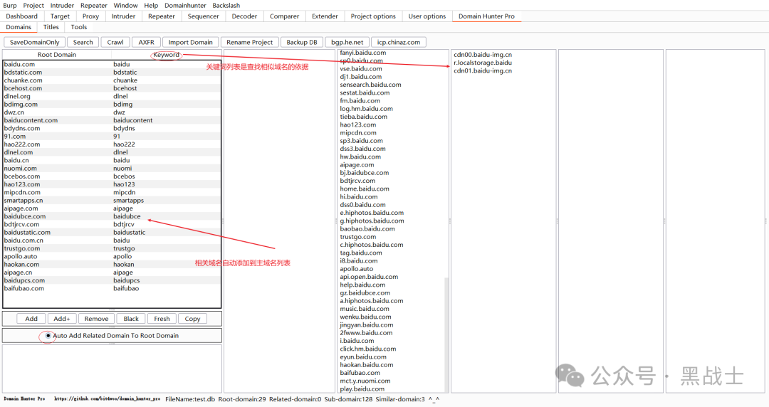Screen dimensions: 769x407
Task: Click the Rename Project button
Action: coord(250,42)
